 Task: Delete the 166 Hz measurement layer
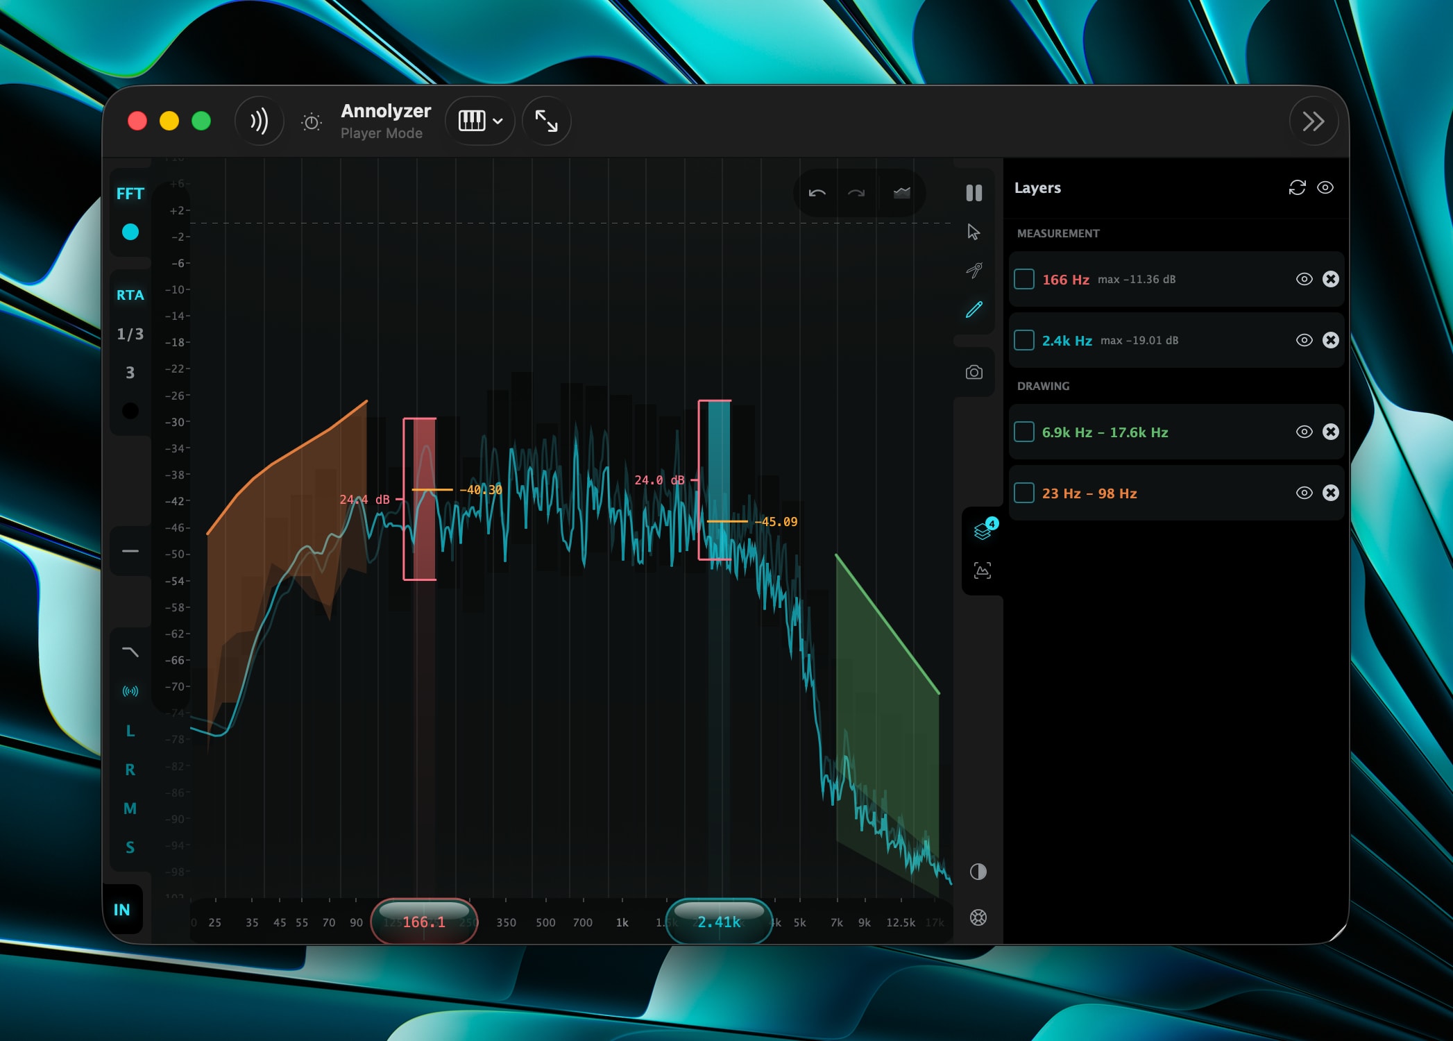(x=1331, y=279)
